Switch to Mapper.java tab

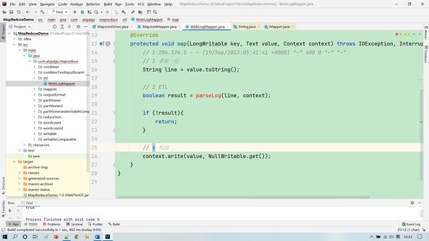[x=279, y=27]
